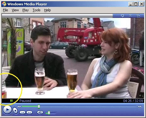This screenshot has width=146, height=118.
Task: Skip to the previous track
Action: tap(22, 113)
